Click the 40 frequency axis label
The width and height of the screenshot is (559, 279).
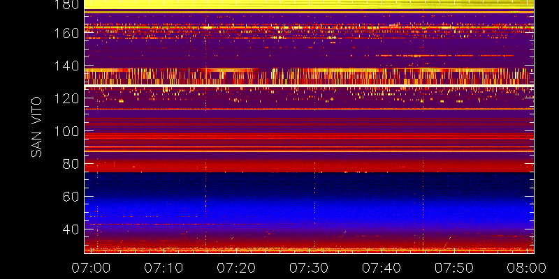(71, 229)
